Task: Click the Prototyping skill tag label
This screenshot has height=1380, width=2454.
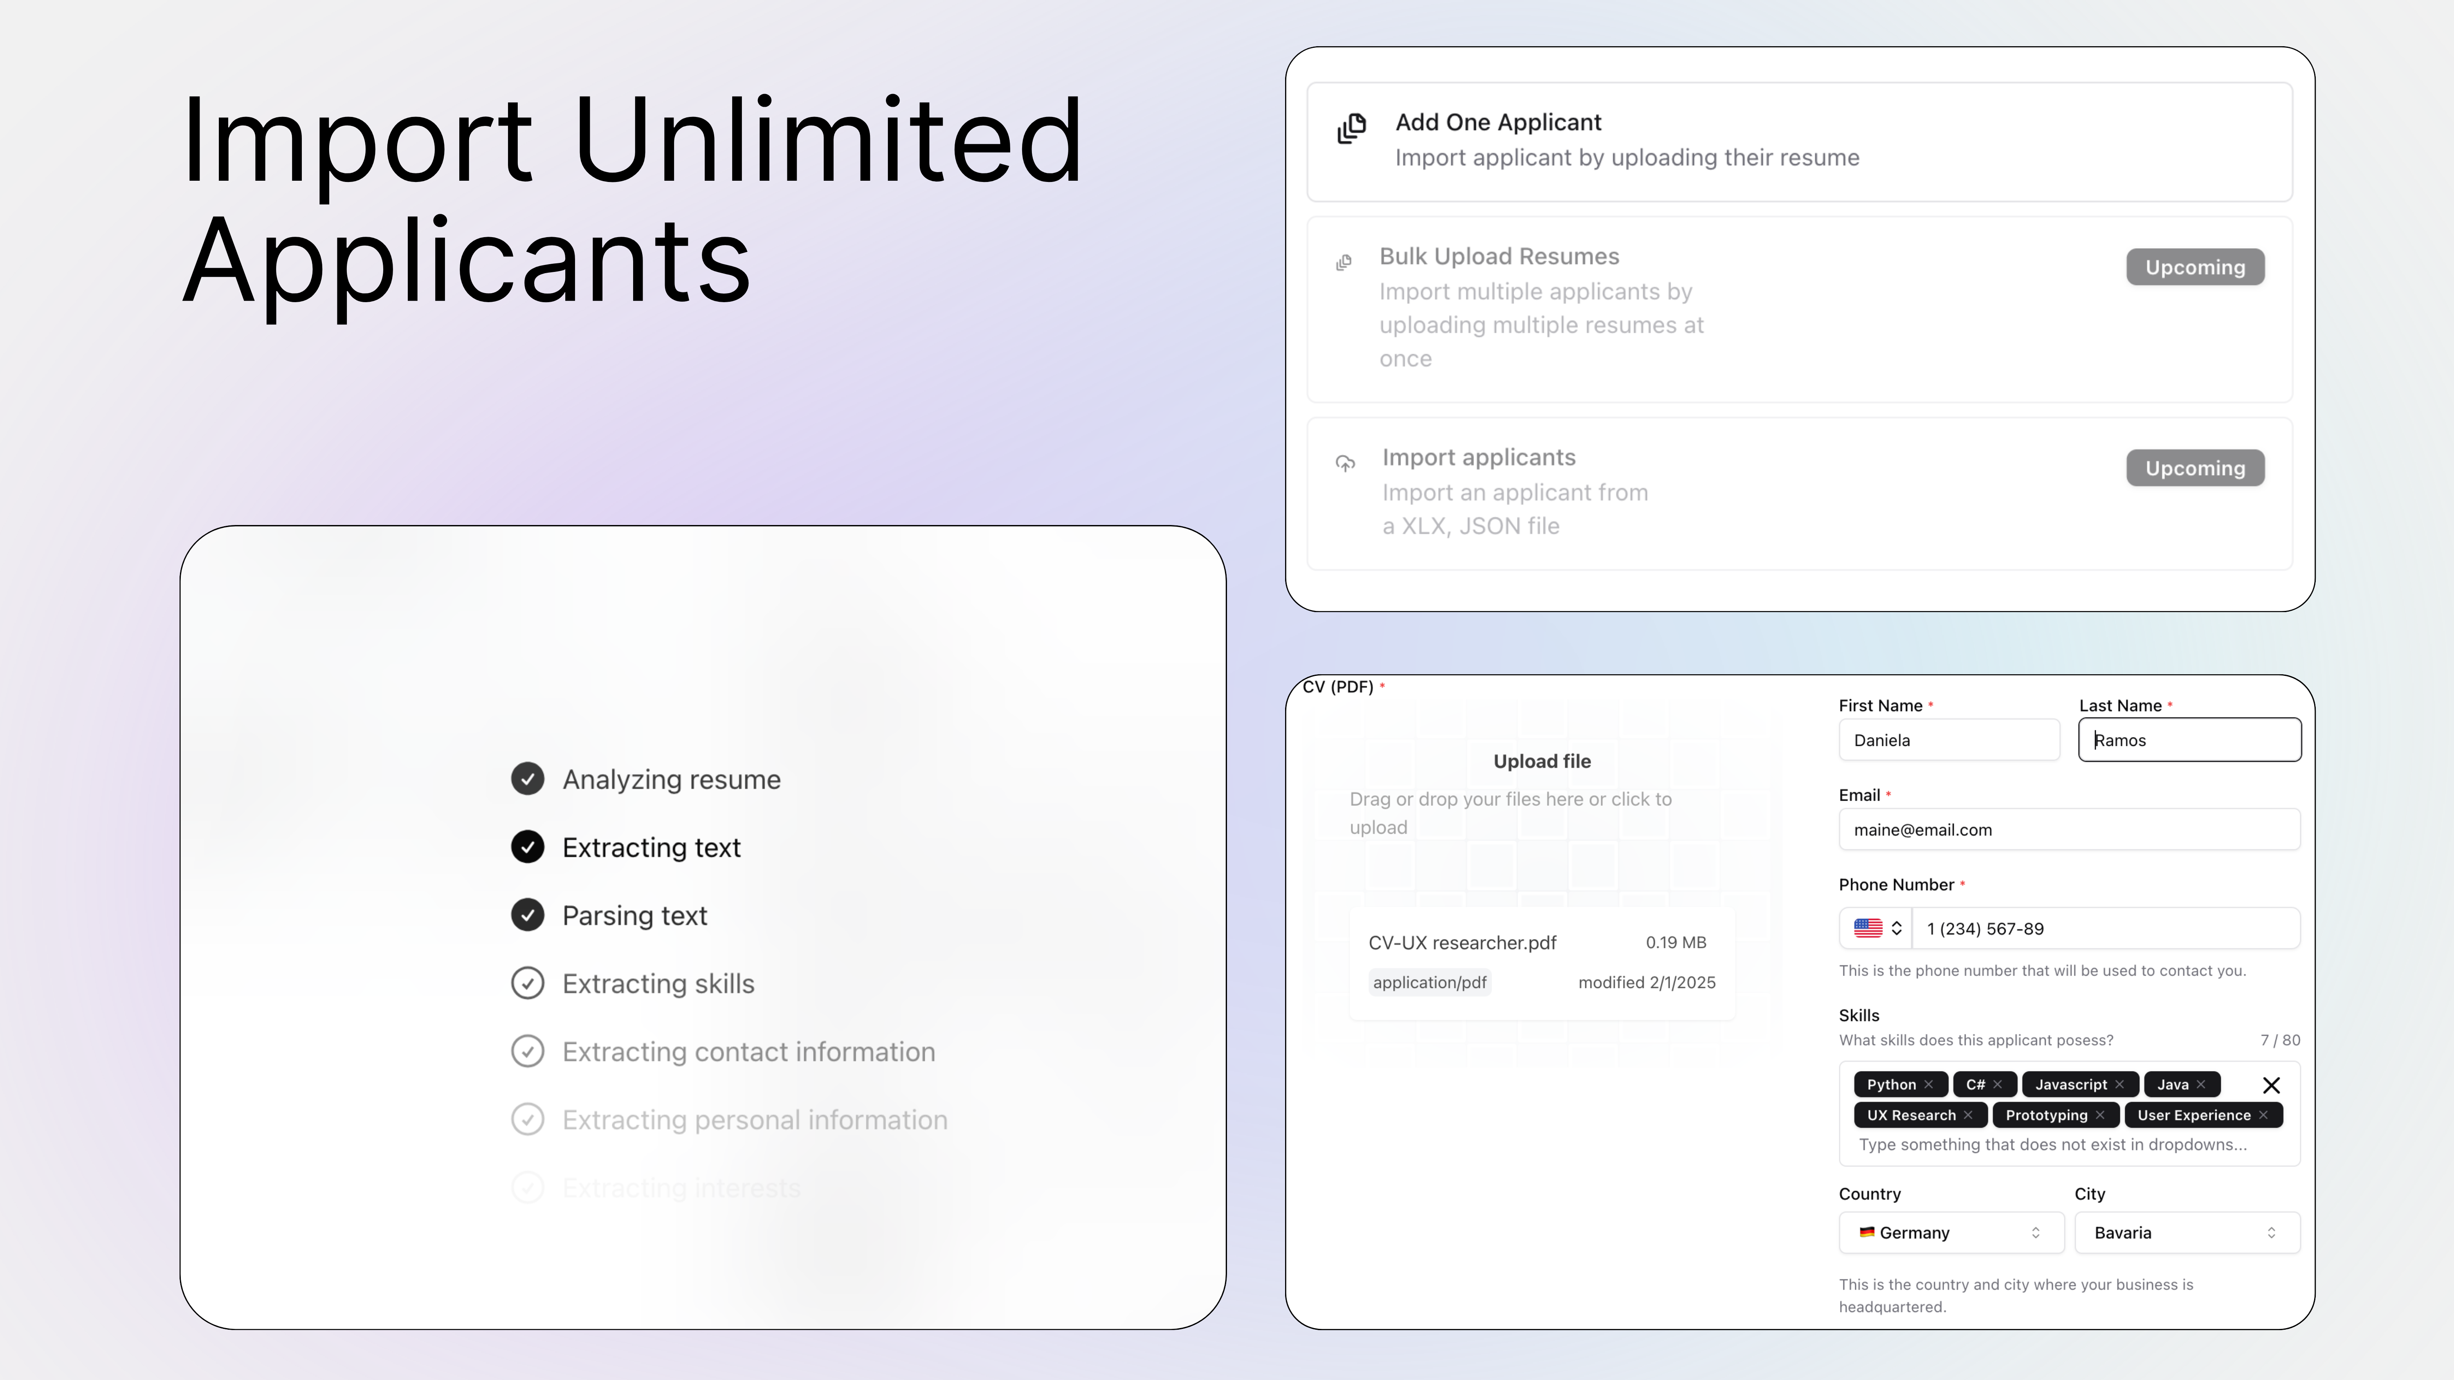Action: pos(2046,1115)
